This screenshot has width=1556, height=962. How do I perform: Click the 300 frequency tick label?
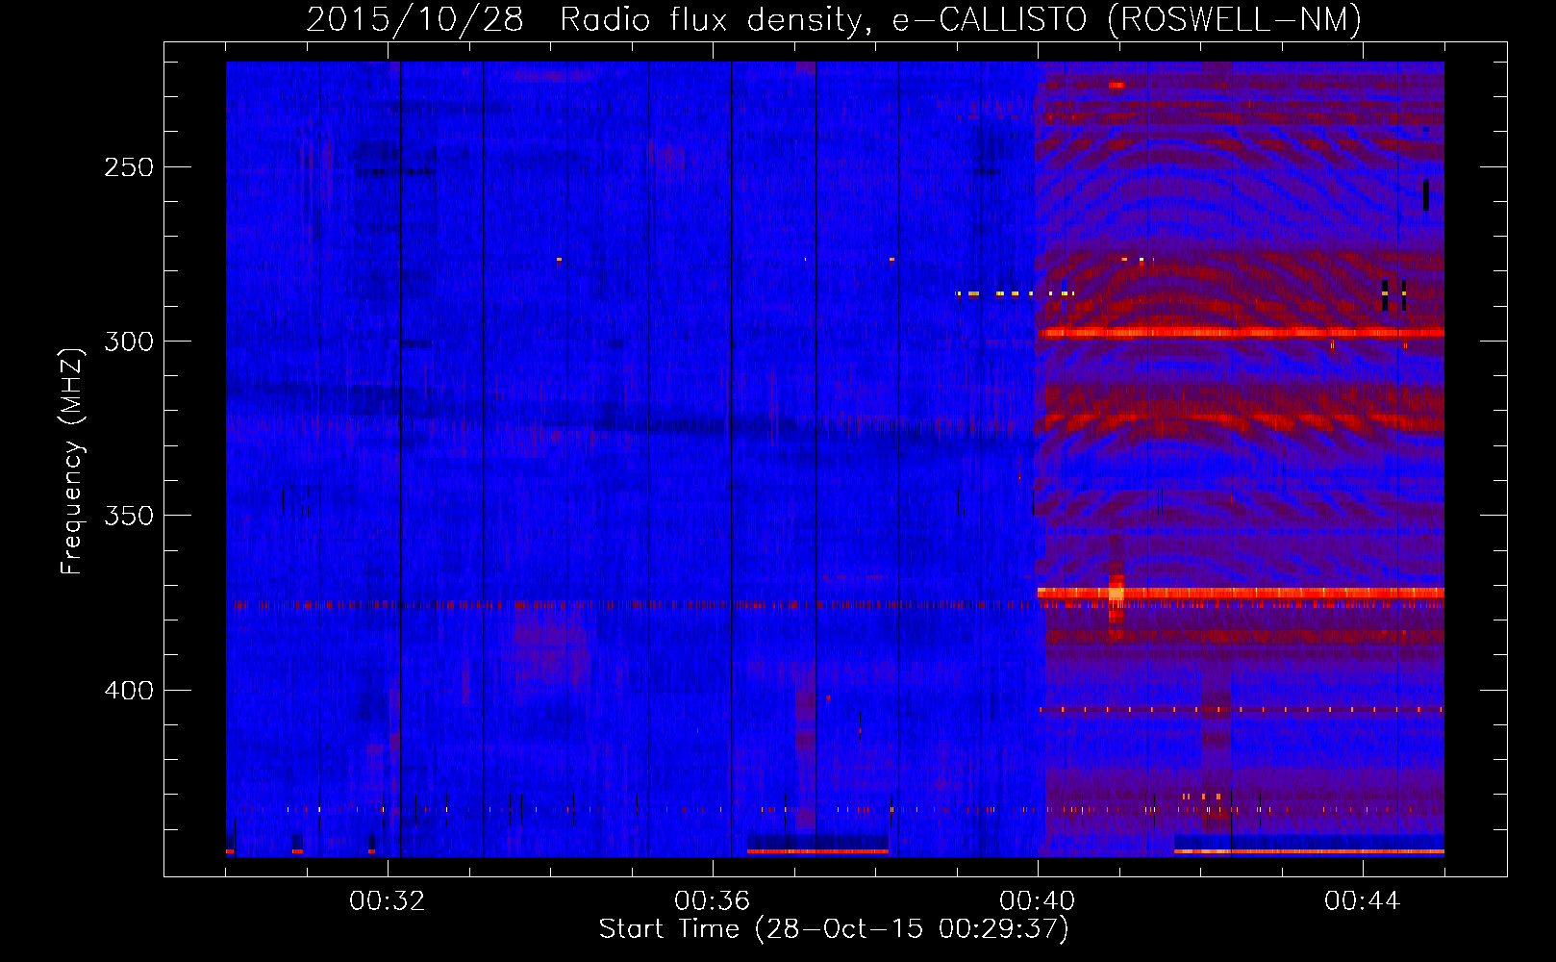coord(129,342)
